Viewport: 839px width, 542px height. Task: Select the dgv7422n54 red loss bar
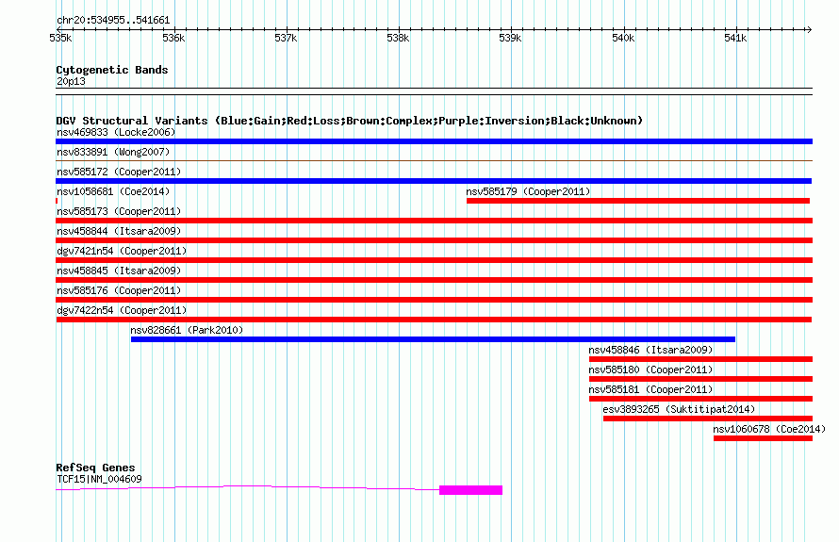[434, 320]
